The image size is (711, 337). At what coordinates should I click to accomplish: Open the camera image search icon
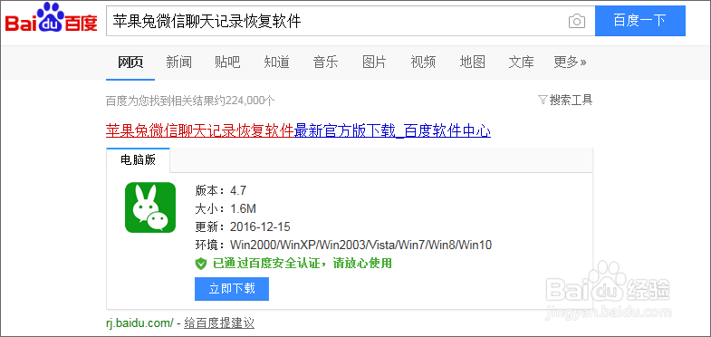coord(577,21)
